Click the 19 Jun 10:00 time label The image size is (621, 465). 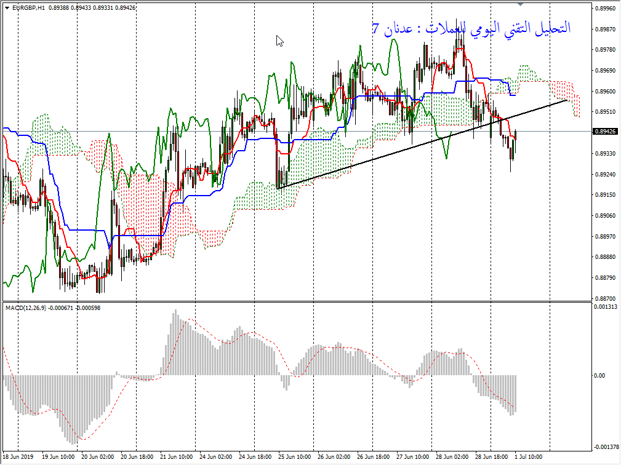58,456
